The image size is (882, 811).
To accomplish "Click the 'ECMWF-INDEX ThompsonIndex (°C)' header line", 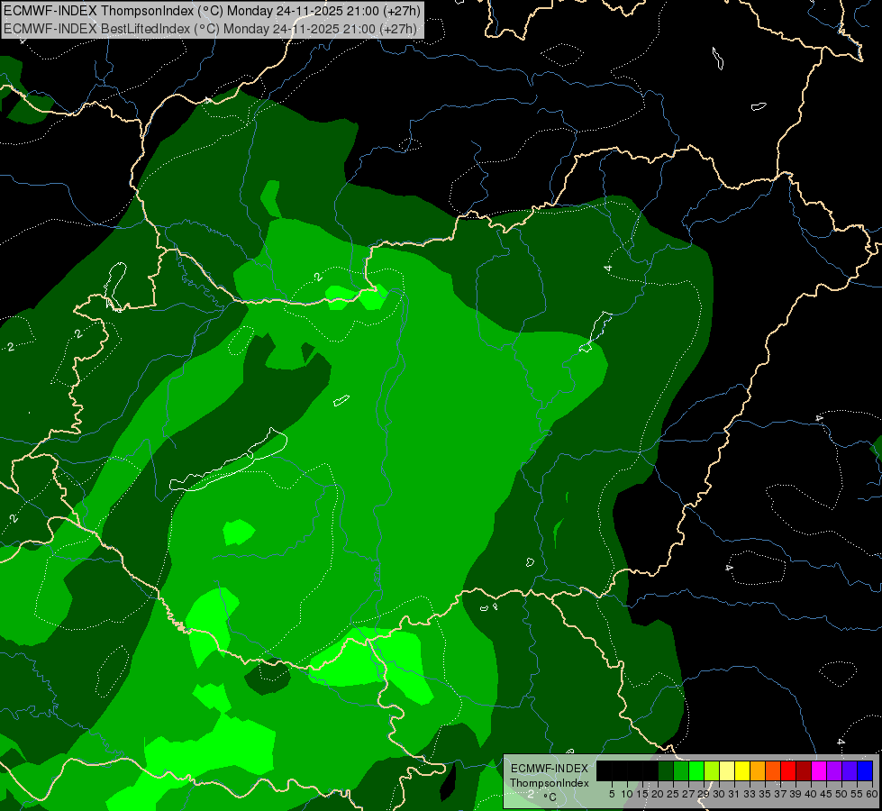I will (212, 11).
